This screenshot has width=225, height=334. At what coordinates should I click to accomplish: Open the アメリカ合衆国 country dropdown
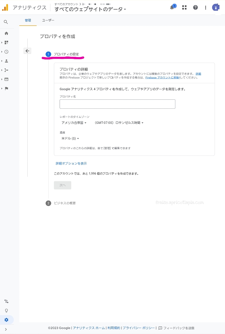pyautogui.click(x=74, y=123)
